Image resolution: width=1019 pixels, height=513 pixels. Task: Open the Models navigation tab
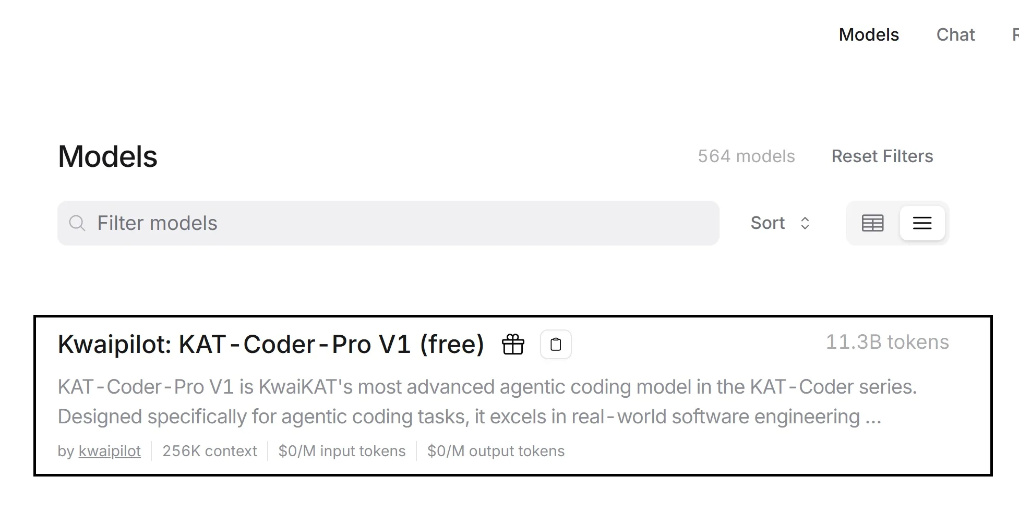click(869, 35)
